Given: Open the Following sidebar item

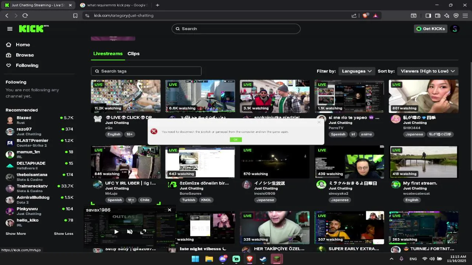Looking at the screenshot, I should pyautogui.click(x=27, y=65).
